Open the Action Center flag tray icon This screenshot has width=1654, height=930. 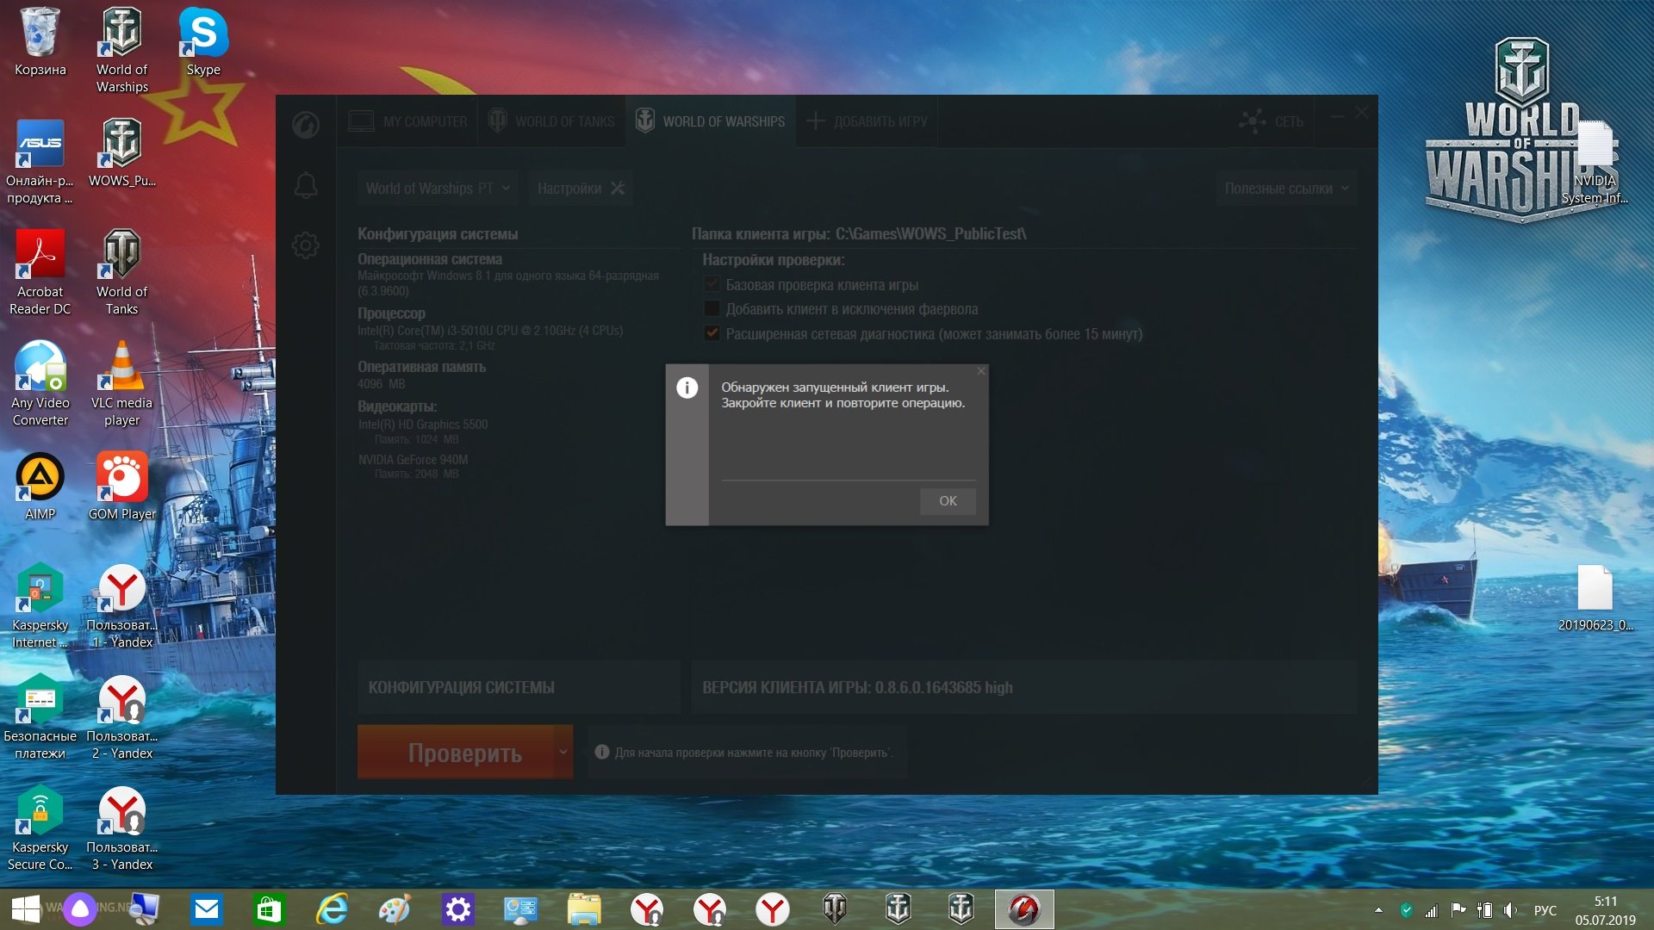tap(1458, 910)
